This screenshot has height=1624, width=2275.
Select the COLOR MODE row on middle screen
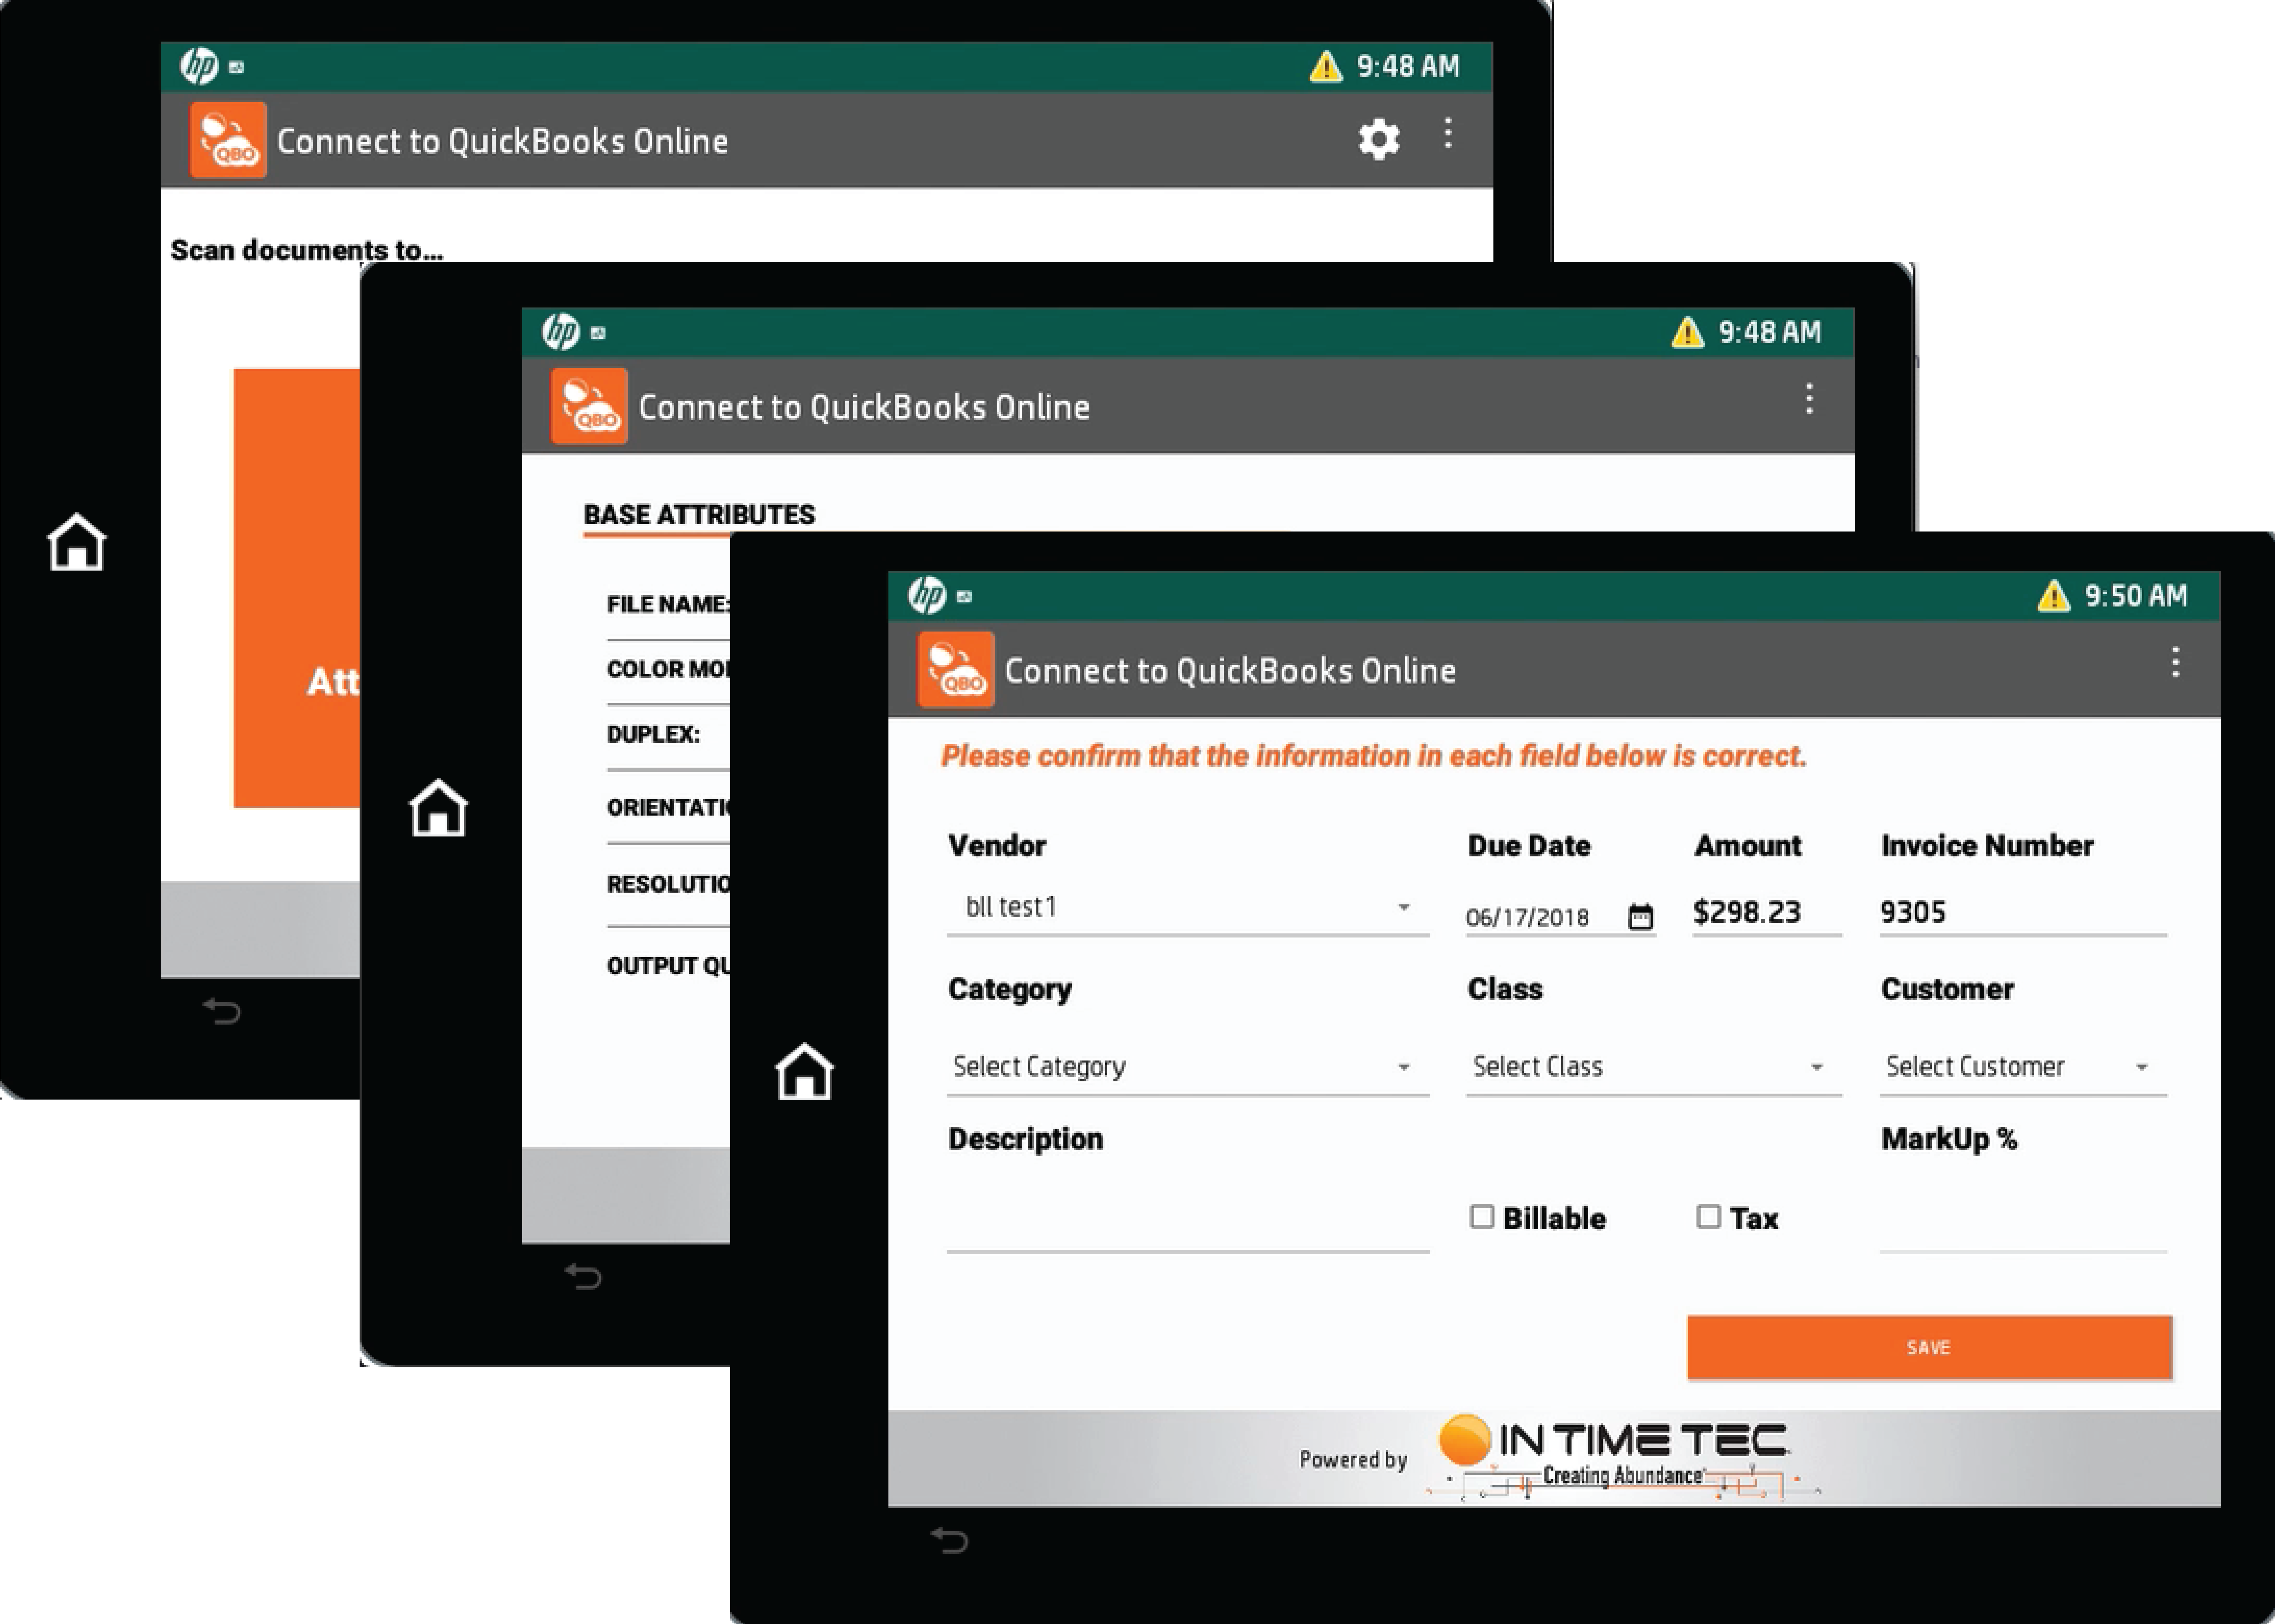668,670
